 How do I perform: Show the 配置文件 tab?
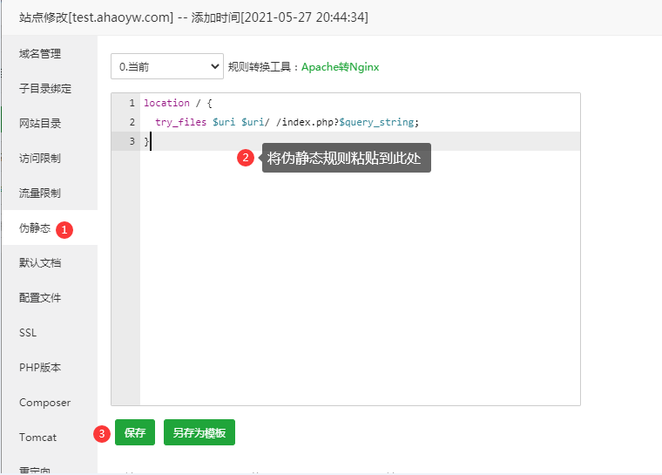click(40, 298)
